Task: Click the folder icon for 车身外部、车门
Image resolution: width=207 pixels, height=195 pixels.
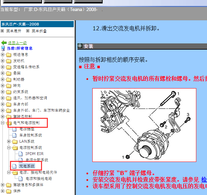Action: coord(9,111)
